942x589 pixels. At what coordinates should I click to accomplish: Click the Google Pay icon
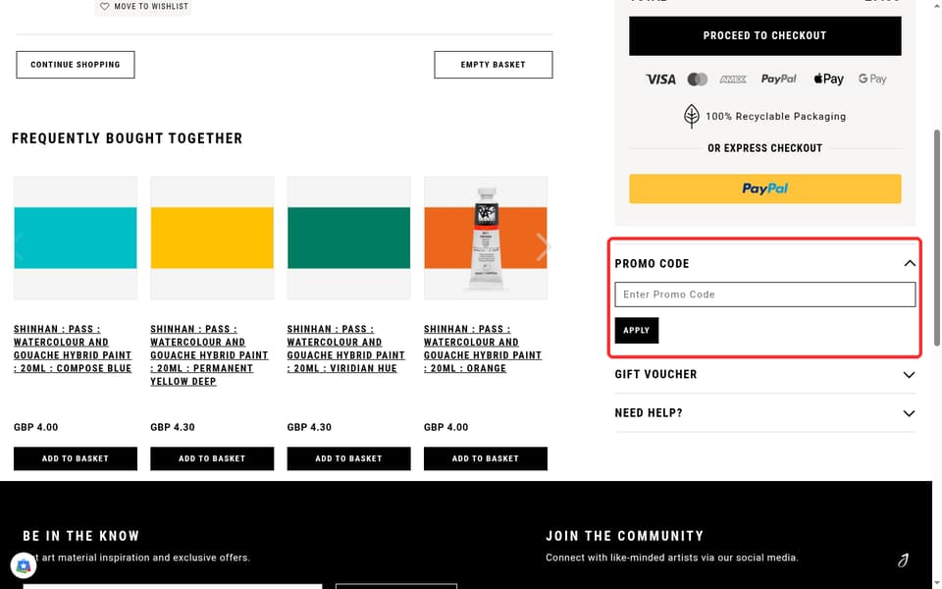pos(871,80)
